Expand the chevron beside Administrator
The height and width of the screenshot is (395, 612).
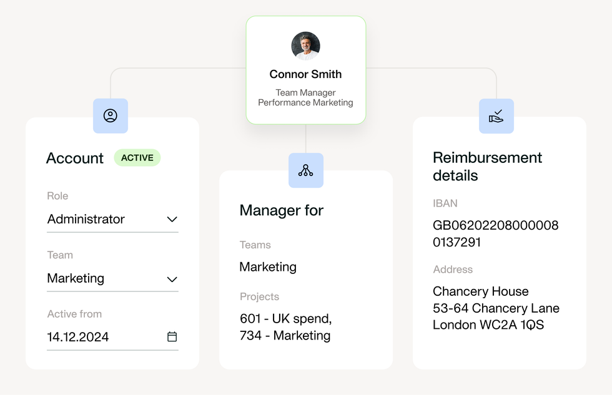[x=172, y=220]
